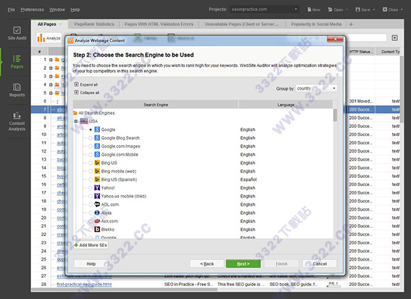Select the Bing US (Spanish) radio button
The image size is (411, 299).
pos(90,180)
